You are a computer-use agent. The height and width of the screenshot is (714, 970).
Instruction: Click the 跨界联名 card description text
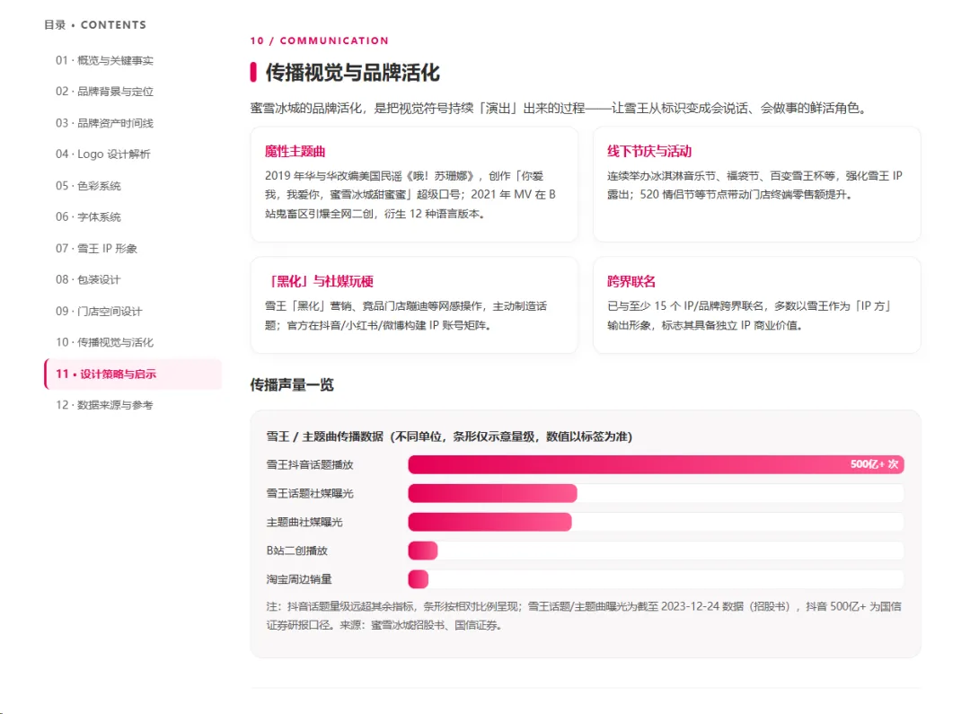point(749,315)
